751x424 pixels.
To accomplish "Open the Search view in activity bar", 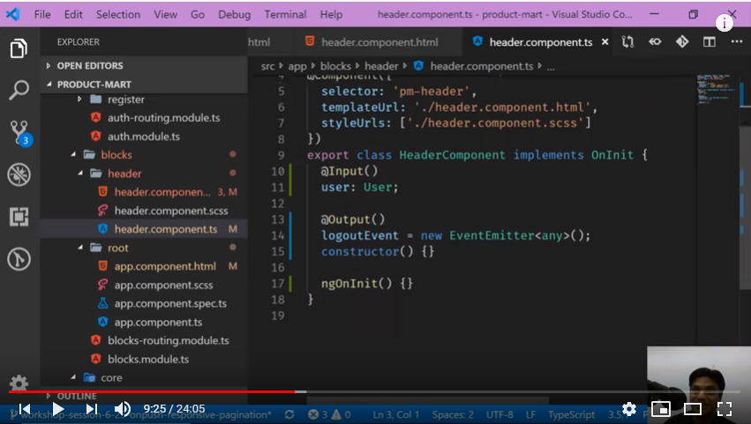I will (19, 90).
